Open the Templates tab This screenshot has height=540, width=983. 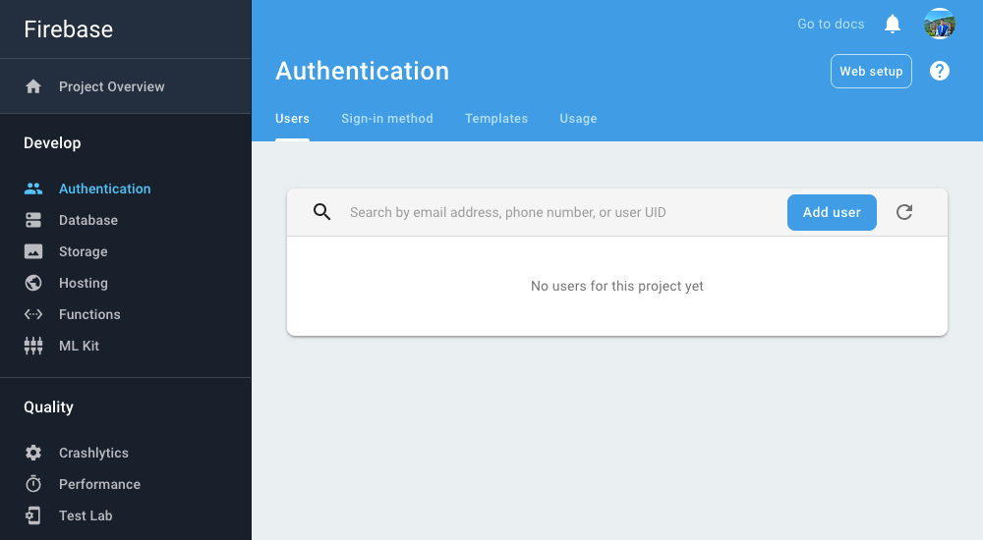pos(496,119)
